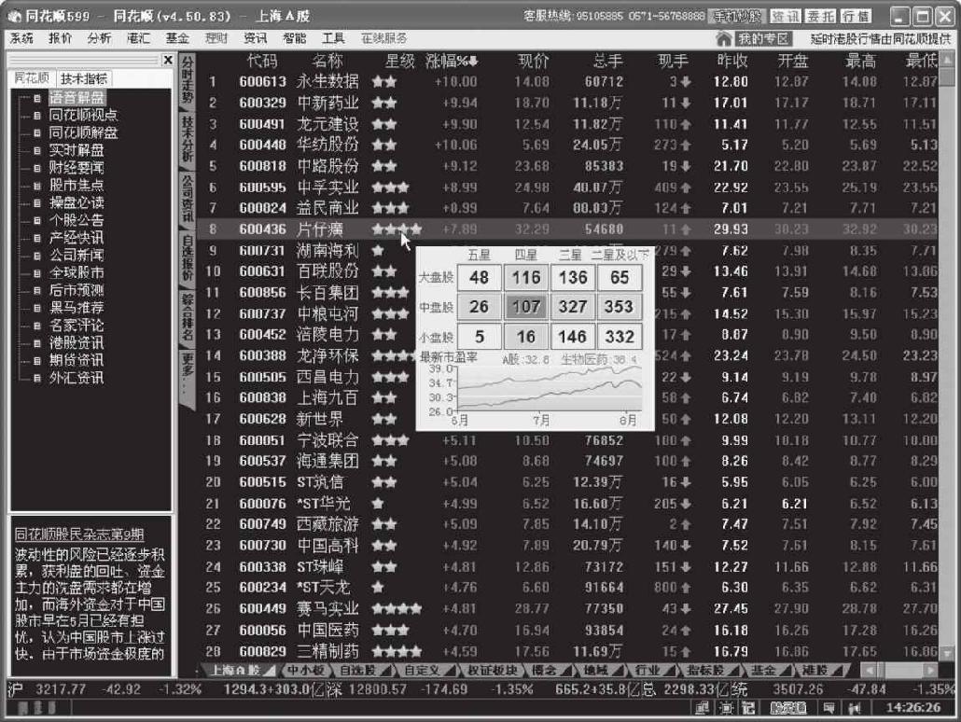Open the 港汇 menu

(x=138, y=38)
